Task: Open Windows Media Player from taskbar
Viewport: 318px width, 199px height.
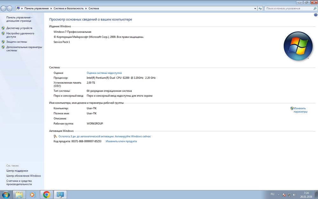Action: coord(32,195)
